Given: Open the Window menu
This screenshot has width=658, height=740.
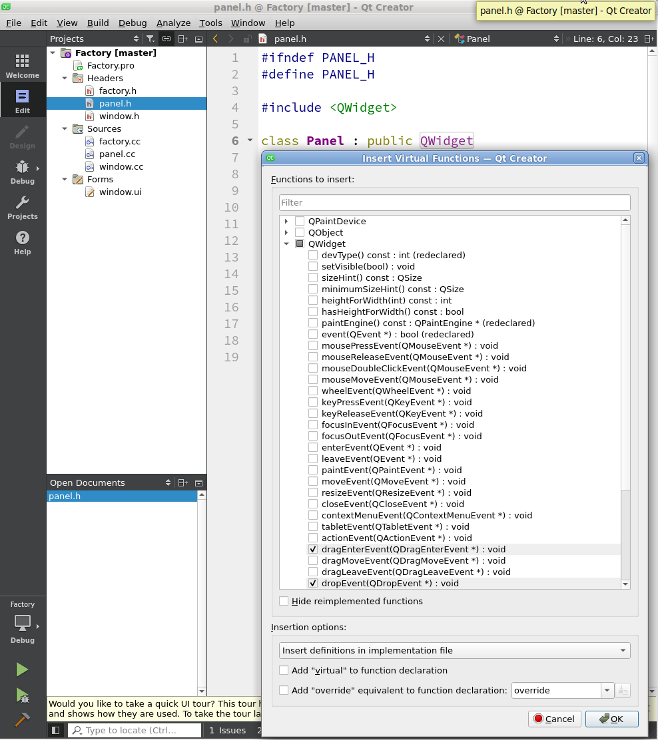Looking at the screenshot, I should 248,23.
